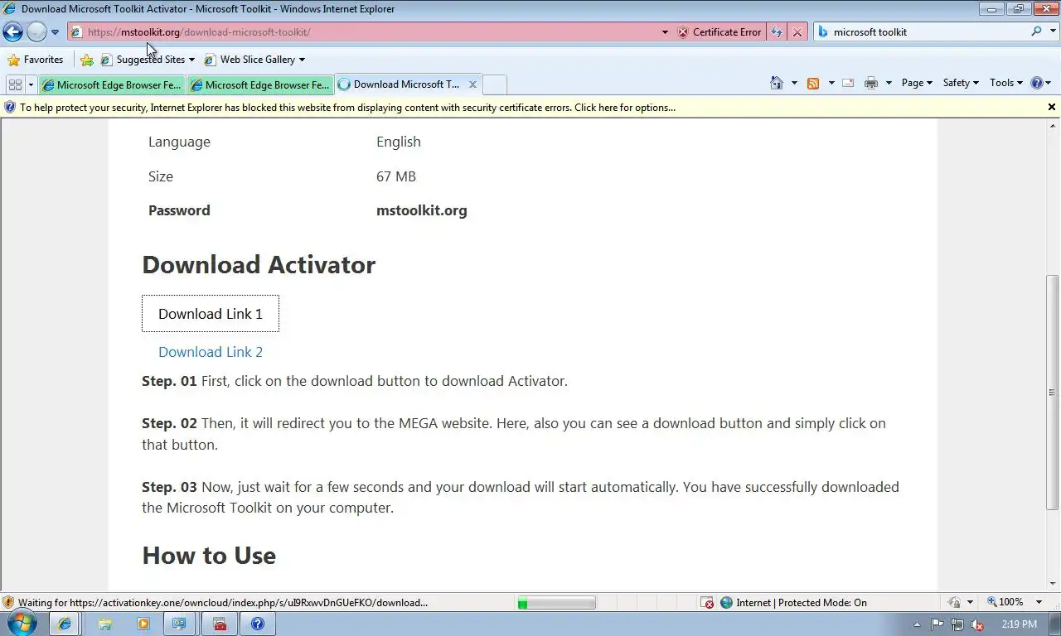Click the 67 MB size value
Viewport: 1061px width, 636px height.
click(396, 176)
